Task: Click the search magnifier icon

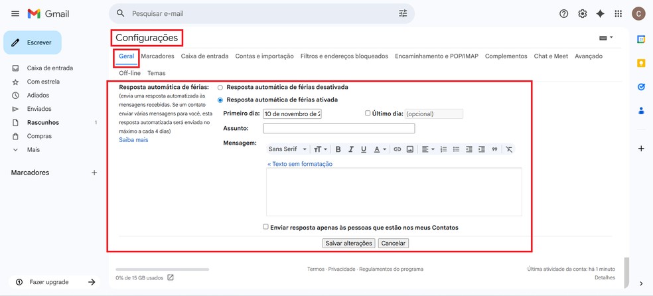Action: pyautogui.click(x=121, y=13)
